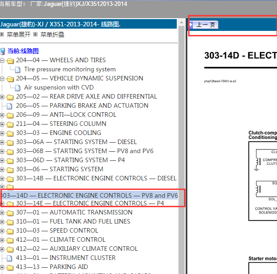Click folder icon of 303—03 ENGINE COOLING
This screenshot has width=277, height=274.
tap(10, 134)
